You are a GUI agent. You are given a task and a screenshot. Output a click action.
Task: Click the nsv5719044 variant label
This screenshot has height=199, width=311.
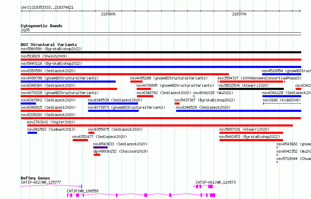pos(294,159)
